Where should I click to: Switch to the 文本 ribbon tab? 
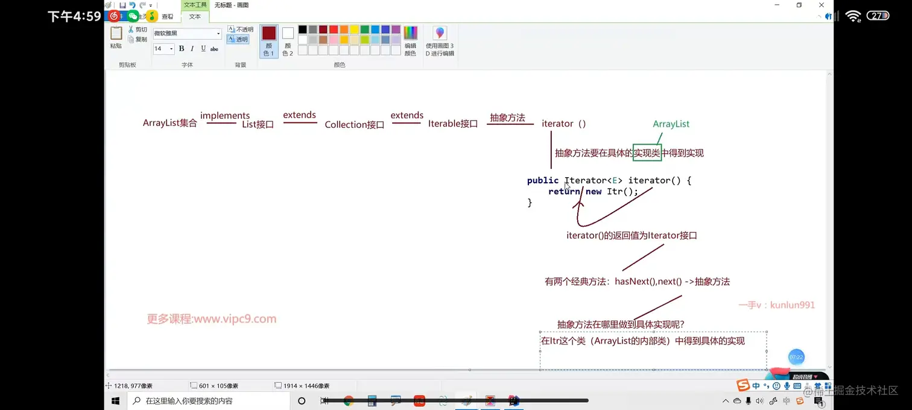194,16
